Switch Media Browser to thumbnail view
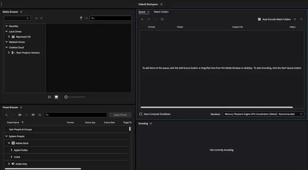This screenshot has height=170, width=308. 56,97
